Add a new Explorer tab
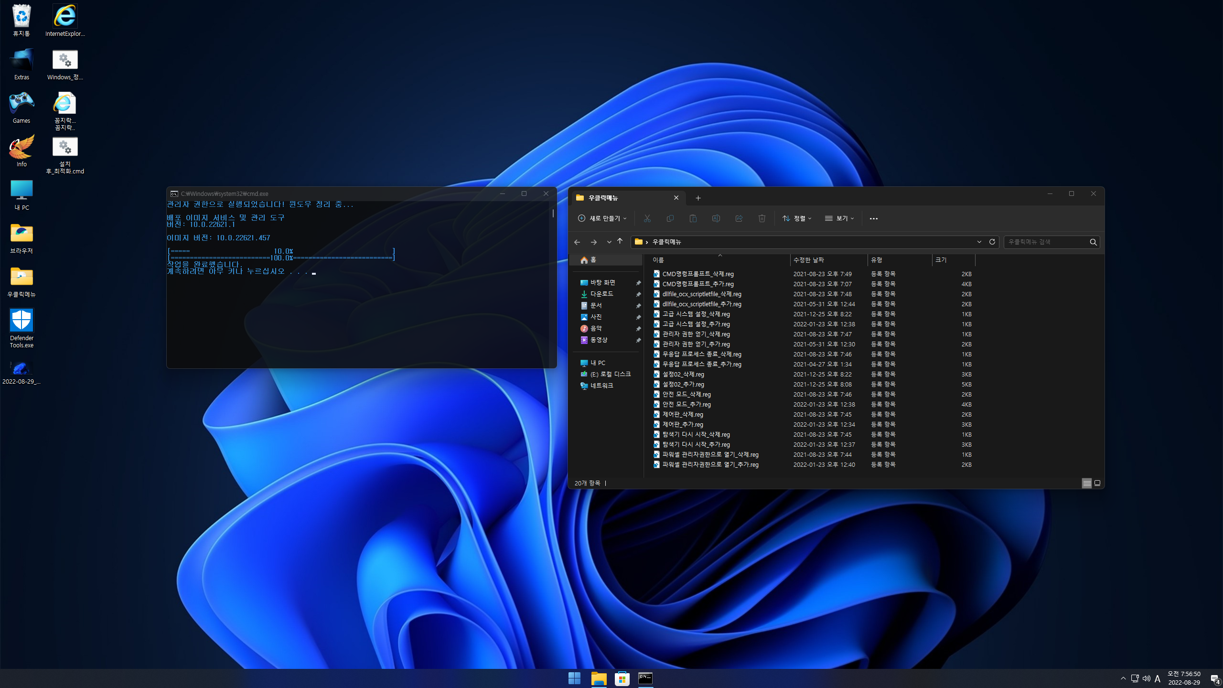This screenshot has height=688, width=1223. coord(698,198)
